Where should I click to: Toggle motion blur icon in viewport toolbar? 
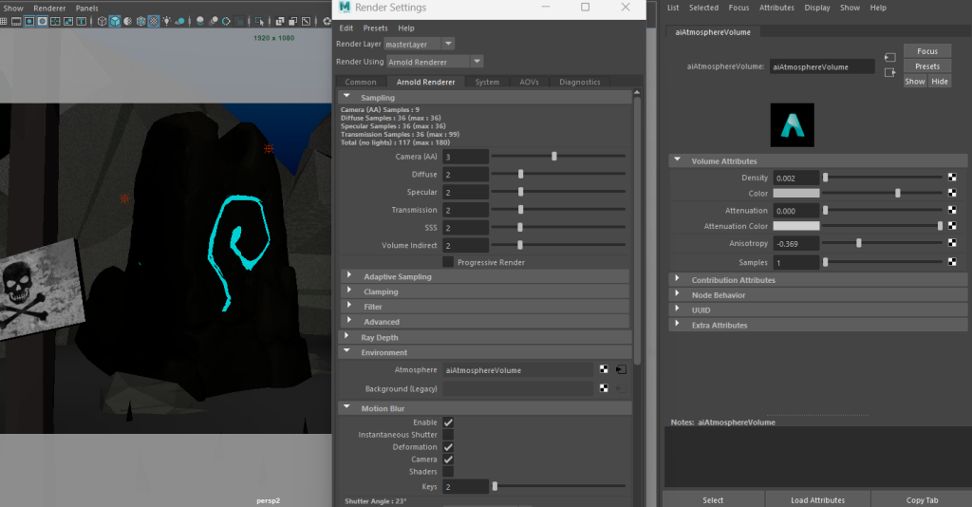coord(214,21)
